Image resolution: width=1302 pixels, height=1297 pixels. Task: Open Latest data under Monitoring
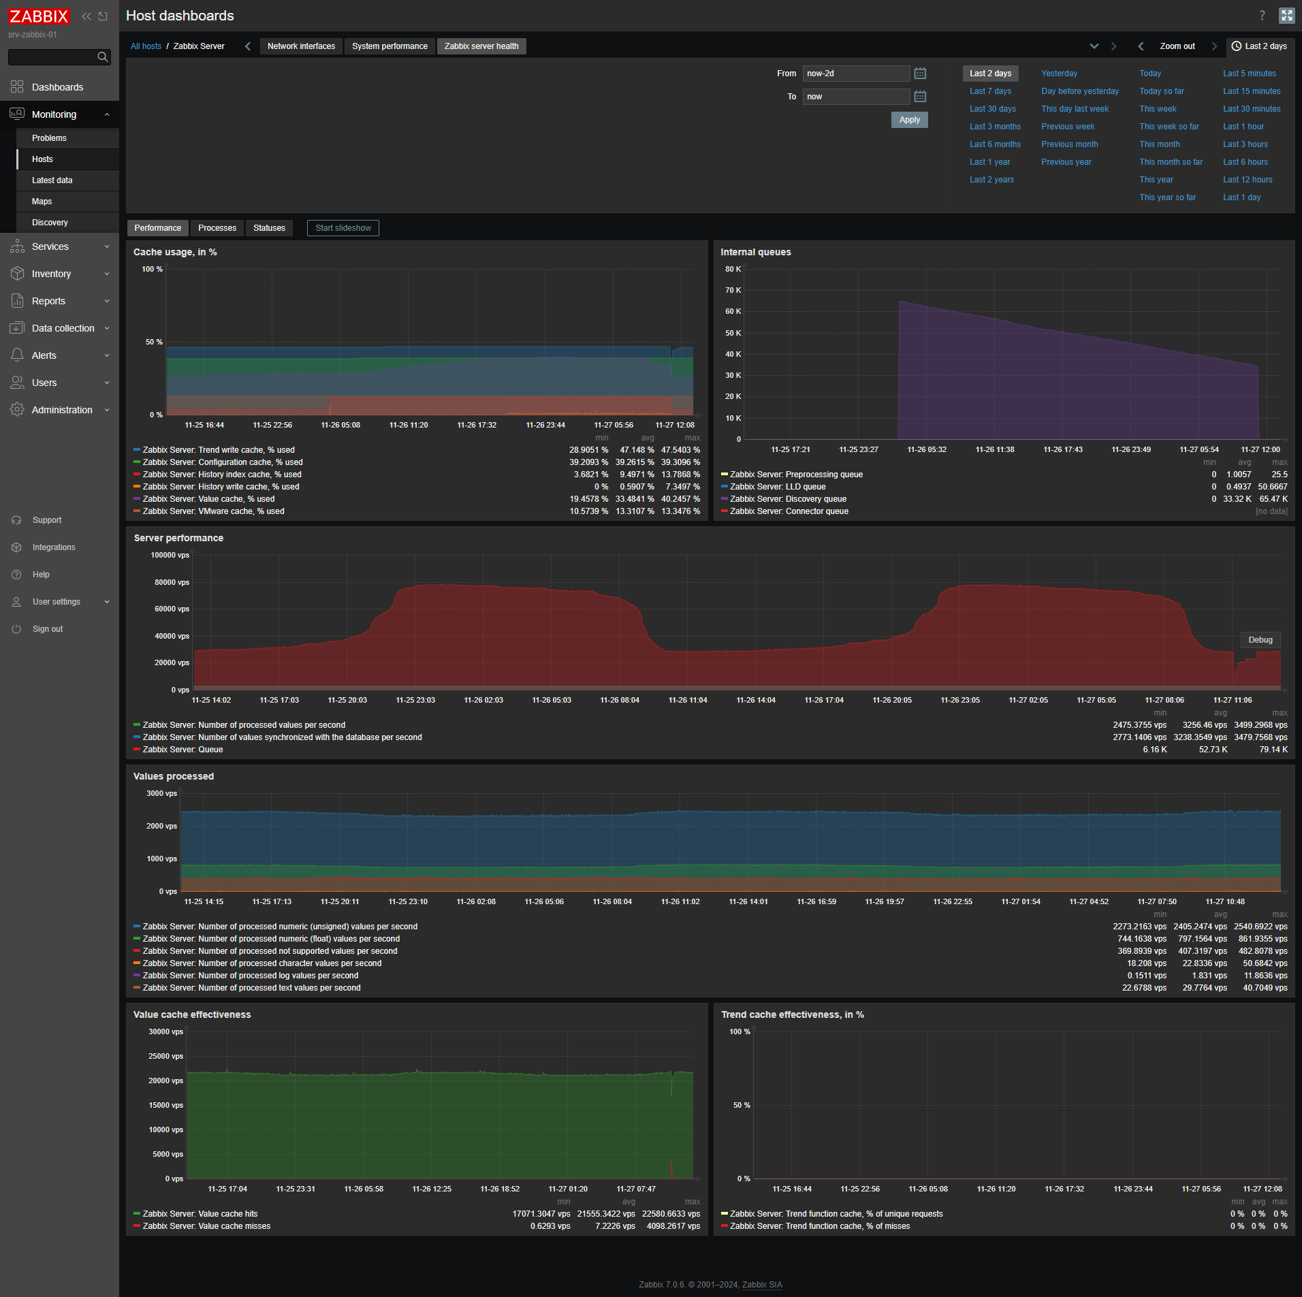(x=67, y=180)
